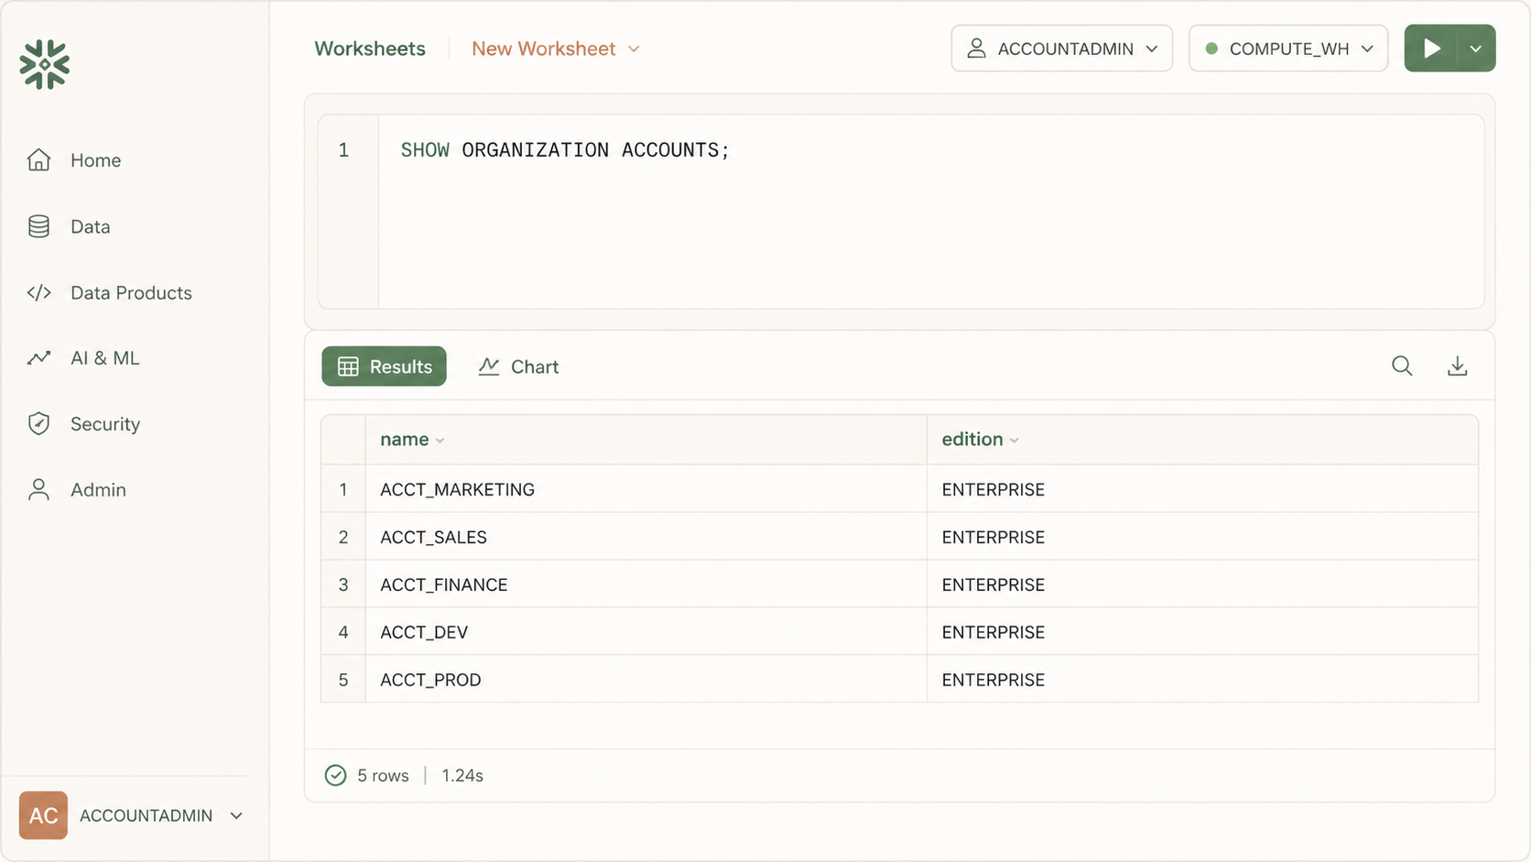Image resolution: width=1531 pixels, height=862 pixels.
Task: Search the query results
Action: tap(1401, 366)
